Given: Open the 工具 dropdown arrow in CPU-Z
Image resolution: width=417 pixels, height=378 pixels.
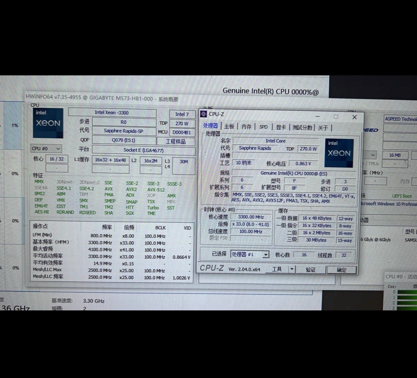Looking at the screenshot, I should (292, 269).
